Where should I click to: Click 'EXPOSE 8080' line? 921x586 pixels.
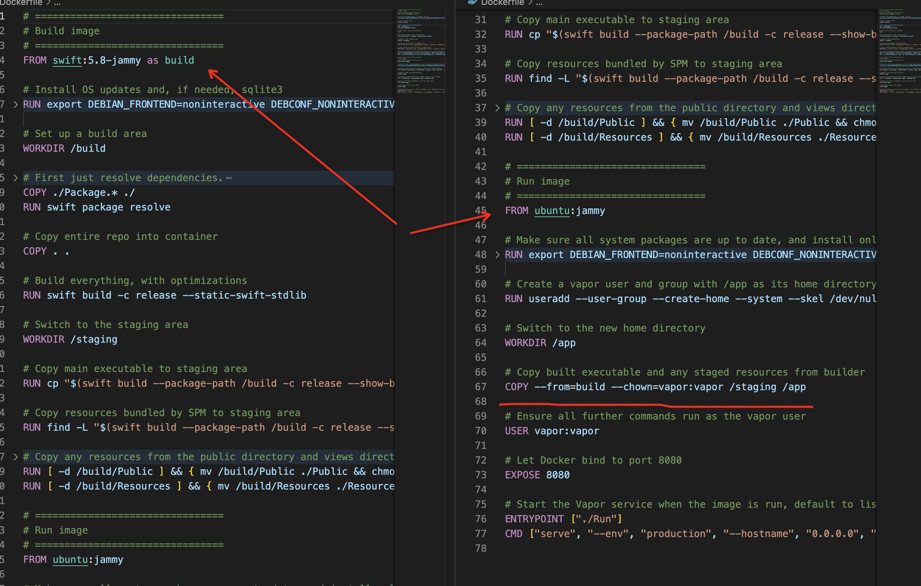point(537,475)
